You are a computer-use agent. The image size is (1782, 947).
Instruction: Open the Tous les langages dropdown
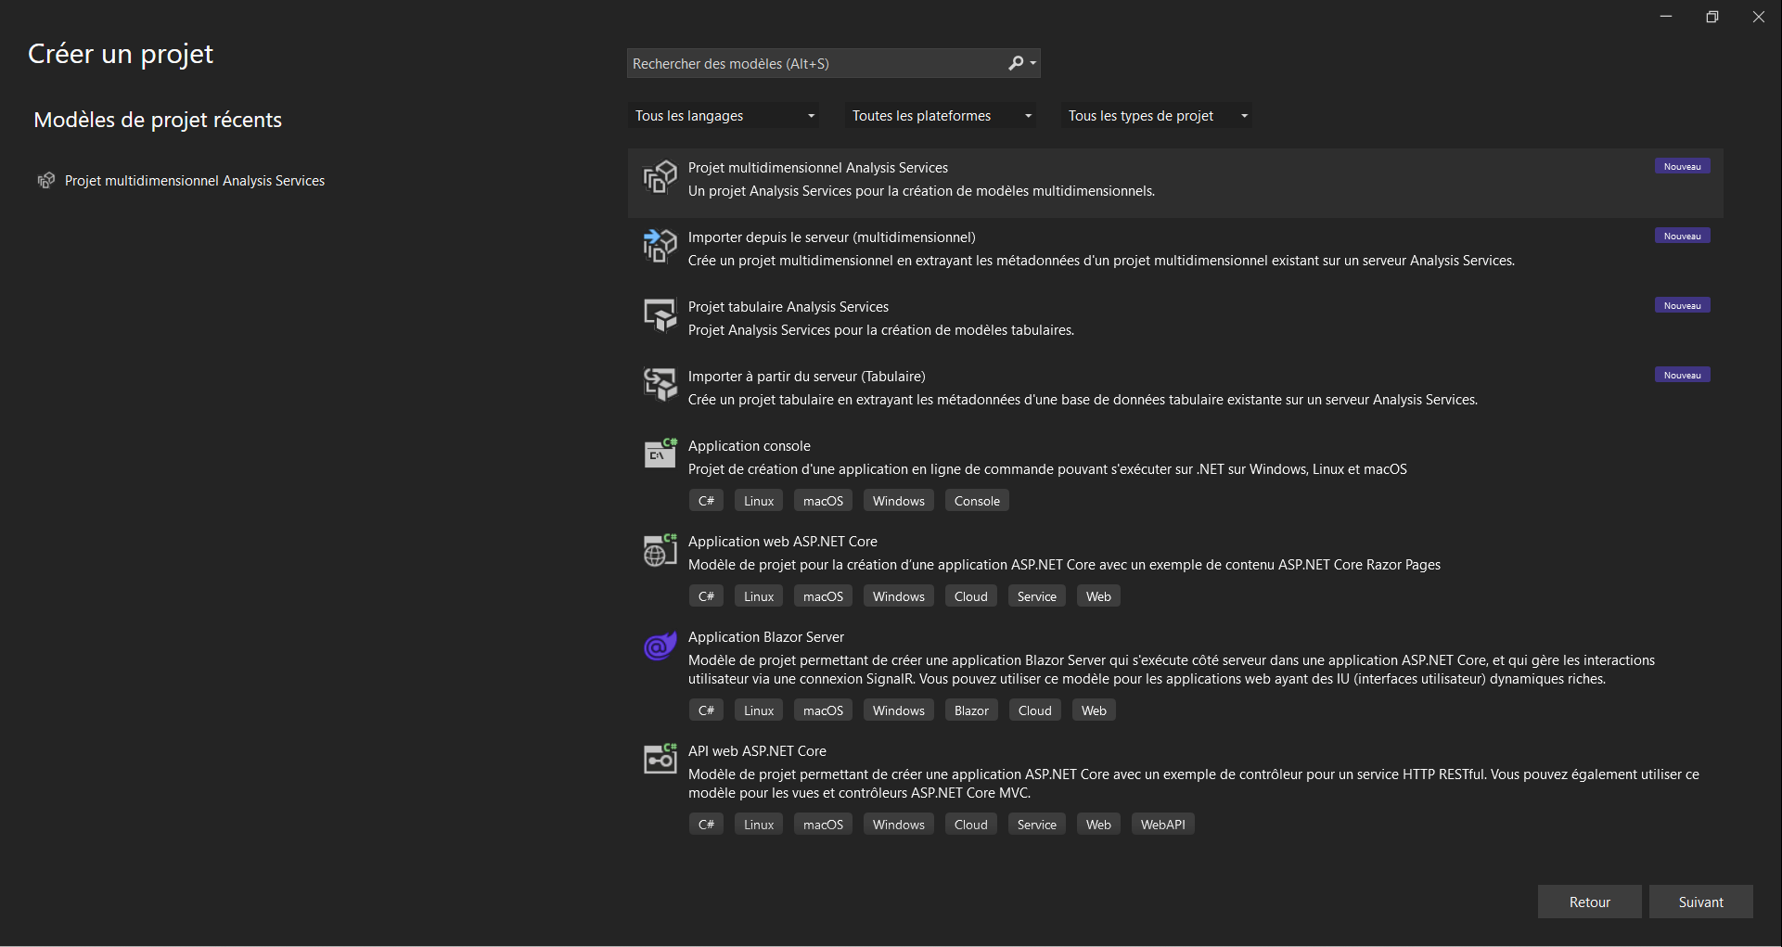pyautogui.click(x=724, y=116)
